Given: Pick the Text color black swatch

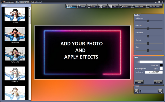Looking at the screenshot, I should (161, 65).
